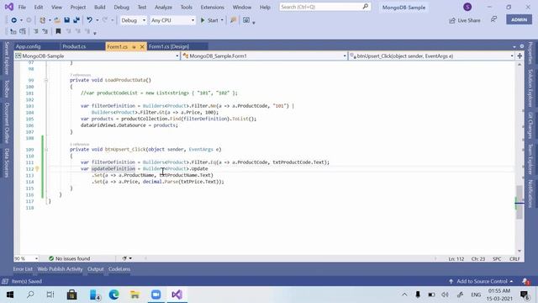Click the second icon in text editor toolbar
Screen dimensions: 538x303
[23, 31]
